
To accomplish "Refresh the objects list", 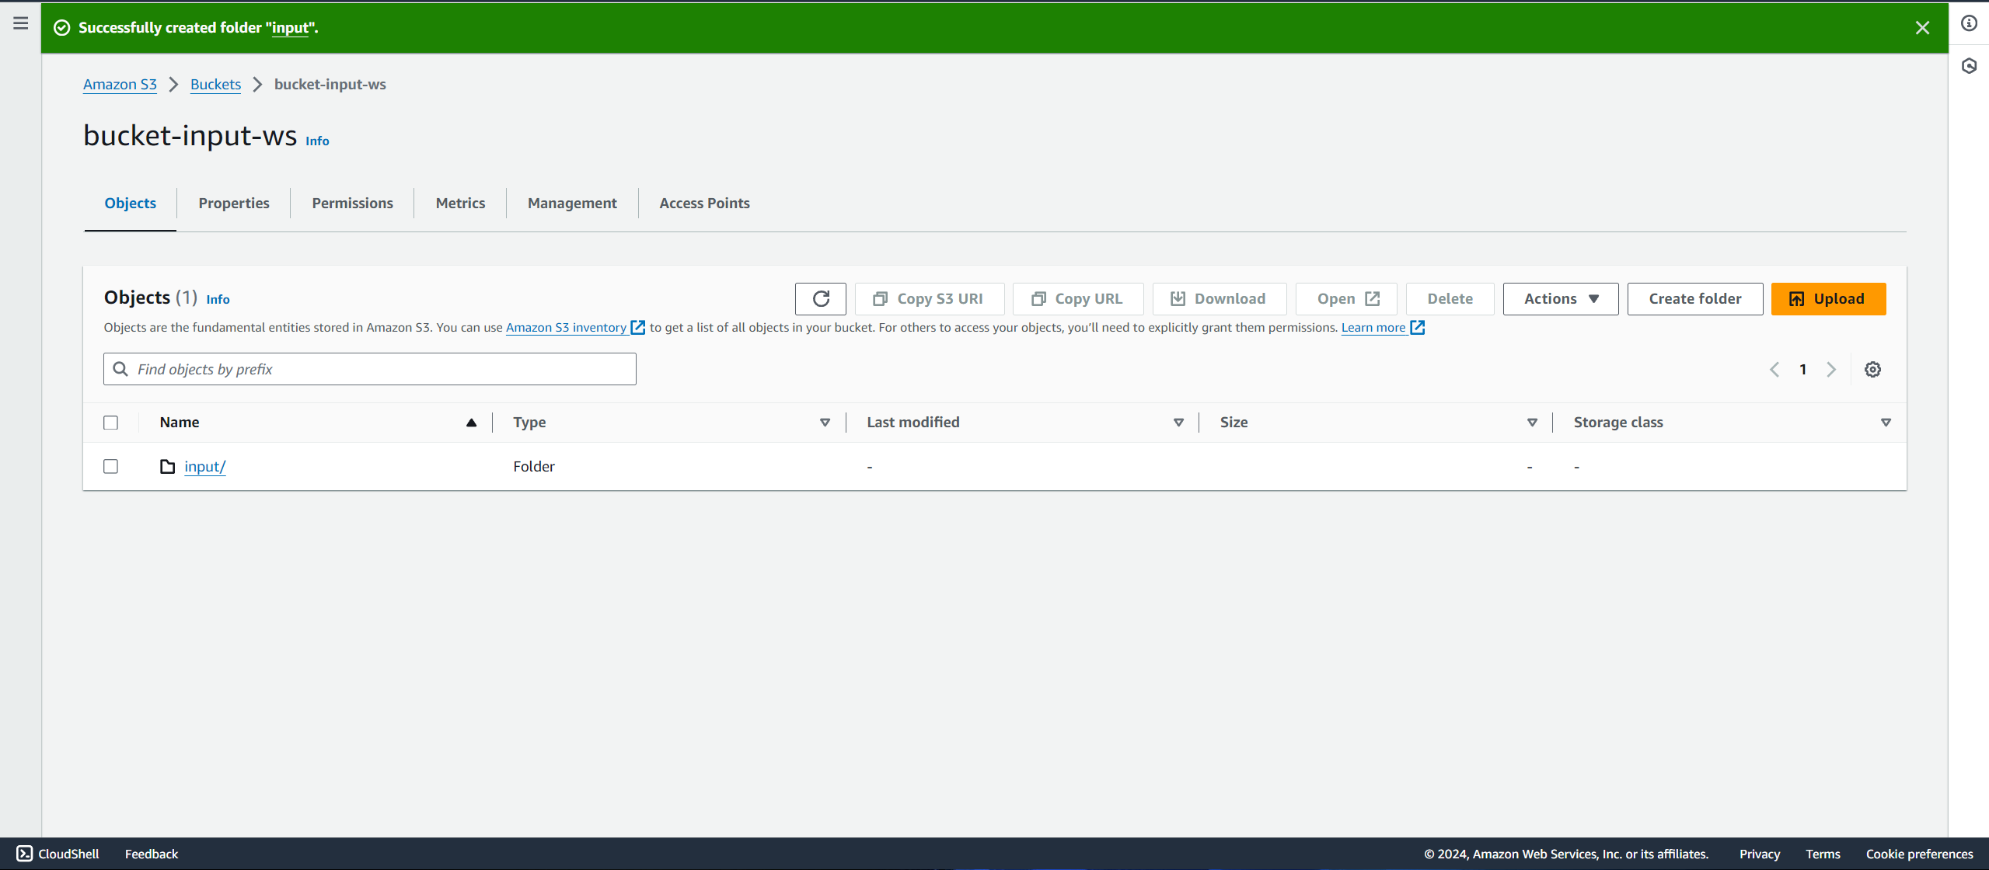I will [821, 299].
